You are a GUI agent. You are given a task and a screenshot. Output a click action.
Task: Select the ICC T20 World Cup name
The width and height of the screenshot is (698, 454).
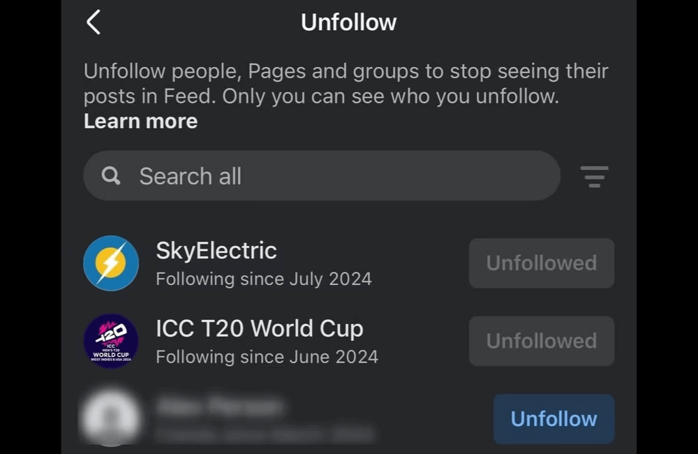pyautogui.click(x=259, y=328)
